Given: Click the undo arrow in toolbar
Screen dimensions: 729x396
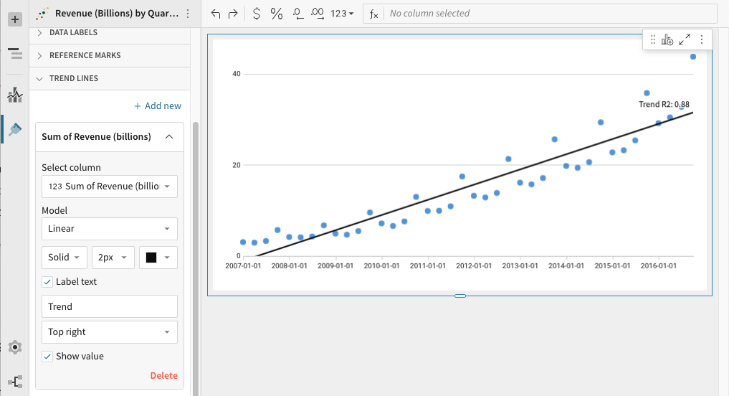Looking at the screenshot, I should 216,14.
